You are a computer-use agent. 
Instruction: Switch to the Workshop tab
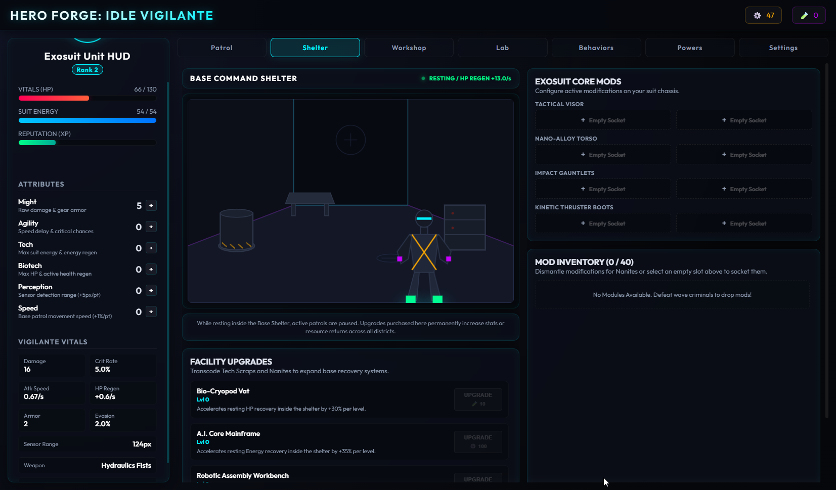click(409, 48)
